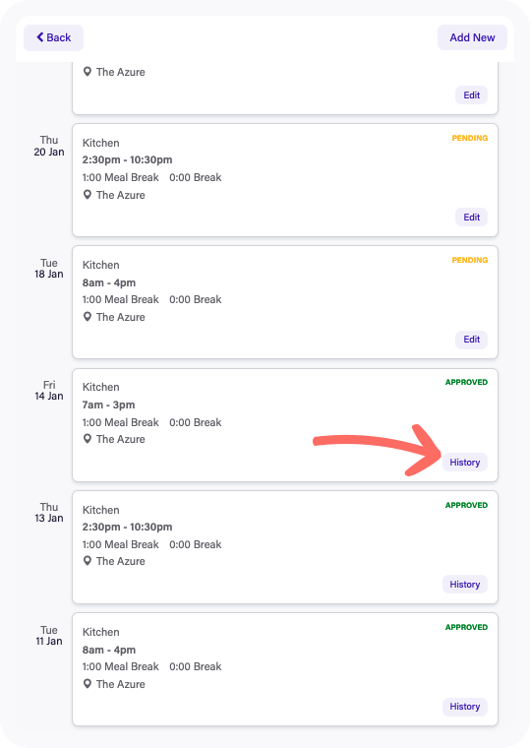This screenshot has height=748, width=530.
Task: Open History for Tue 11 Jan shift
Action: coord(465,707)
